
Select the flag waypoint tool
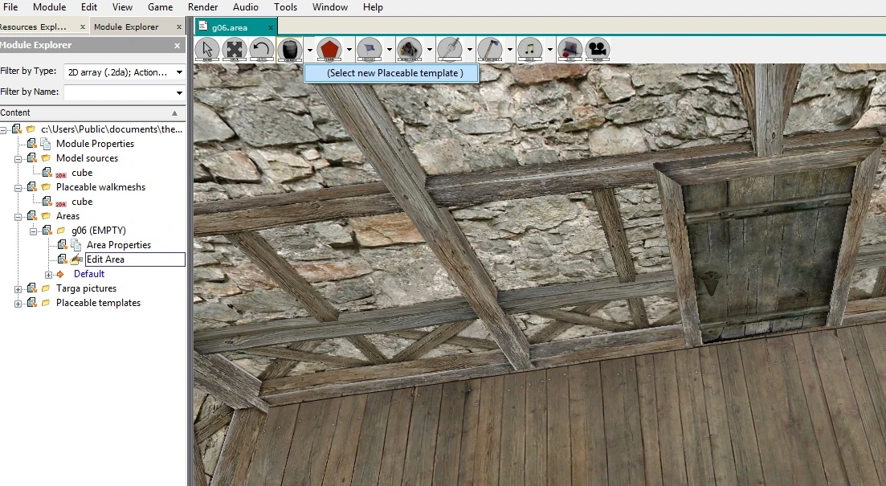click(x=369, y=49)
